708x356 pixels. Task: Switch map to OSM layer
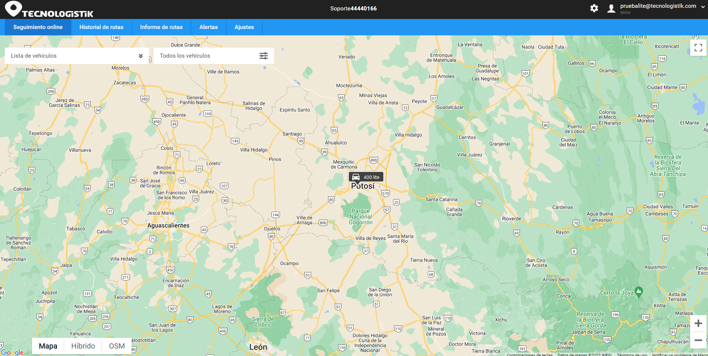pyautogui.click(x=117, y=346)
